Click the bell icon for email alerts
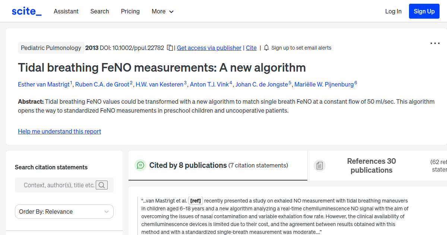 pos(266,48)
